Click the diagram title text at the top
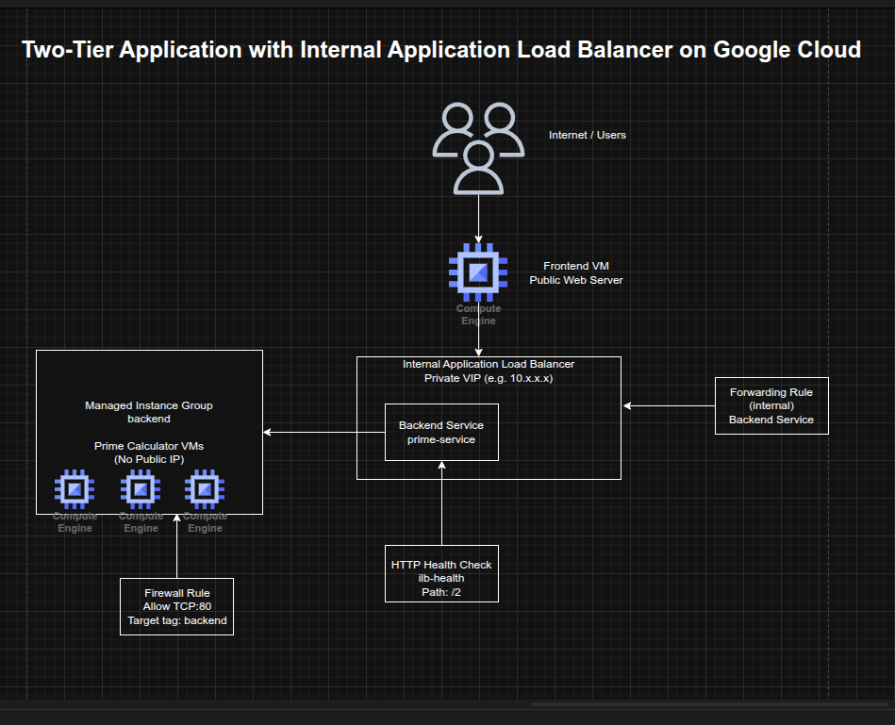The image size is (895, 725). point(442,50)
